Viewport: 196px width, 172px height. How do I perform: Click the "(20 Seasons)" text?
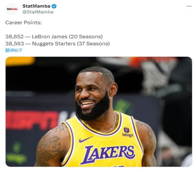tap(86, 37)
